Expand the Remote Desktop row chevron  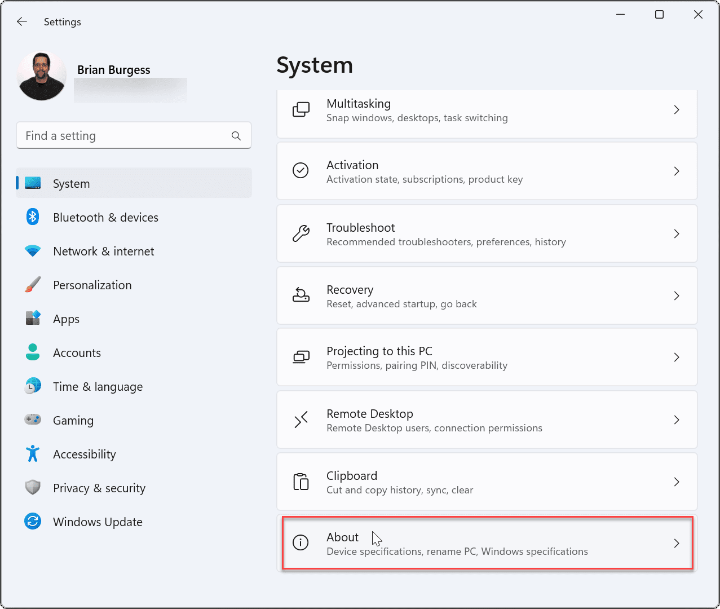pyautogui.click(x=677, y=420)
